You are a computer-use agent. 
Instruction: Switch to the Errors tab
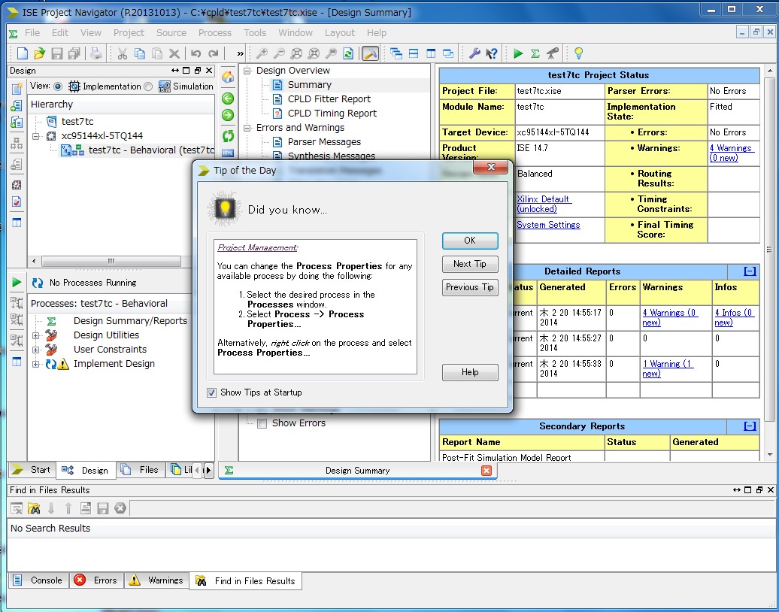click(x=95, y=580)
